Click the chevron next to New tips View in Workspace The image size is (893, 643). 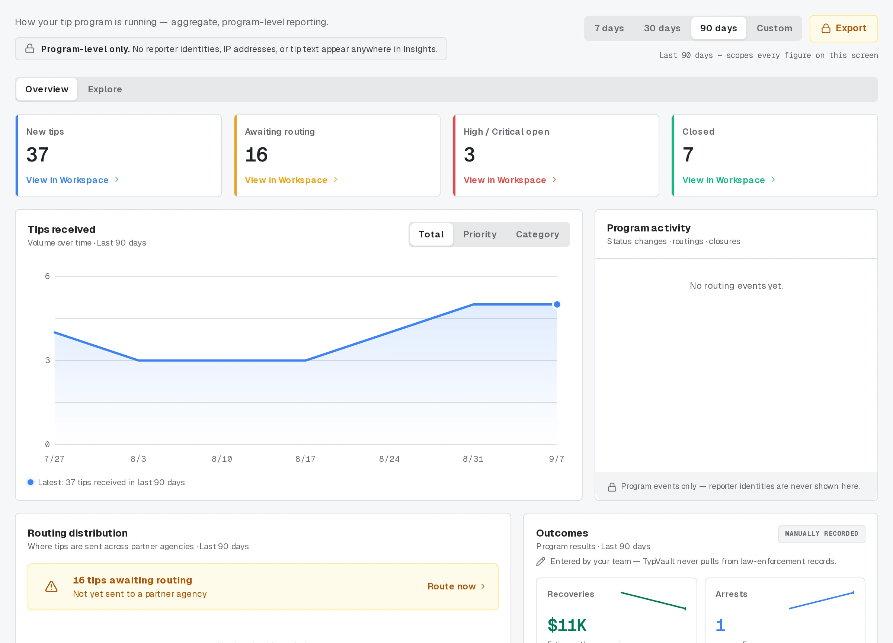point(116,180)
